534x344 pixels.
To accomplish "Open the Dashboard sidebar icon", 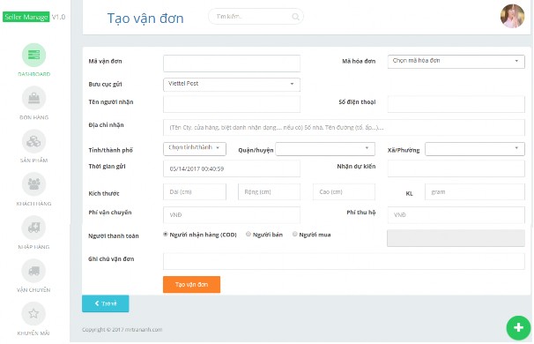I will [33, 55].
